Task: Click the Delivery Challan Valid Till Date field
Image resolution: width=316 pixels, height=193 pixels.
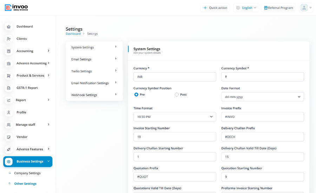Action: (262, 157)
